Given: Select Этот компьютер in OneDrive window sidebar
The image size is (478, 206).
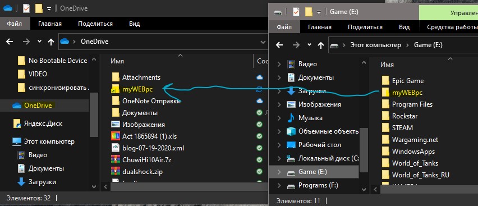Looking at the screenshot, I should (43, 141).
